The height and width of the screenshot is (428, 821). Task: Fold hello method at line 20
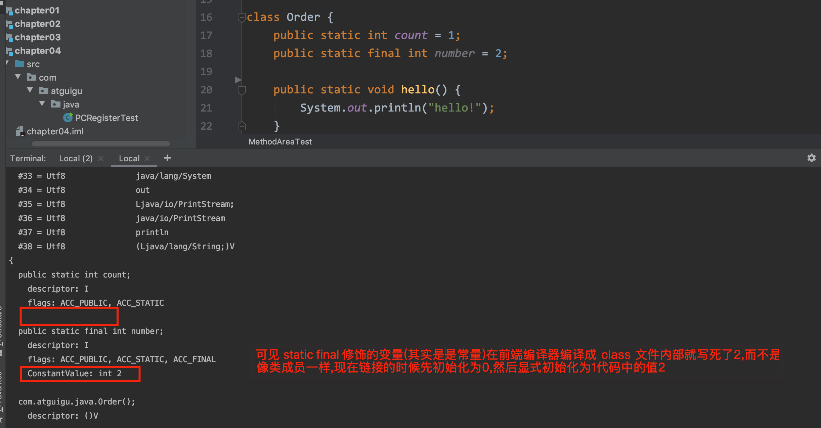[x=242, y=90]
